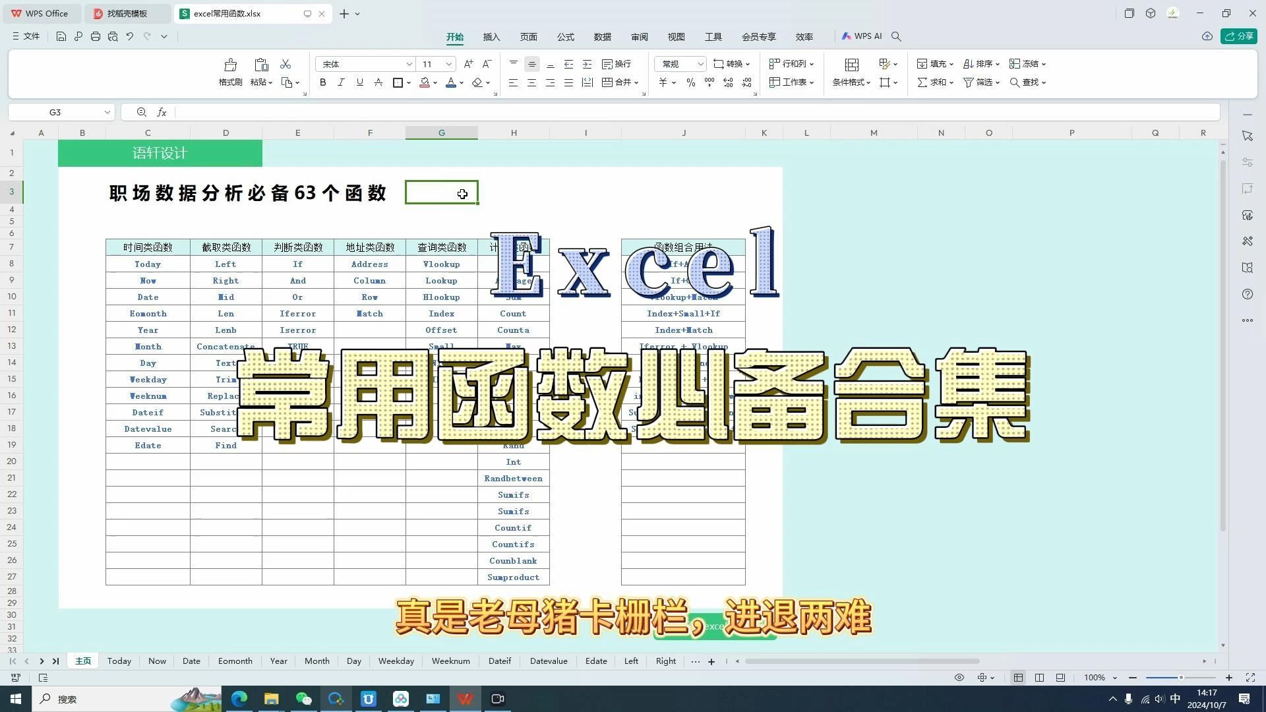Click the insert function fx icon
The height and width of the screenshot is (712, 1266).
(162, 112)
